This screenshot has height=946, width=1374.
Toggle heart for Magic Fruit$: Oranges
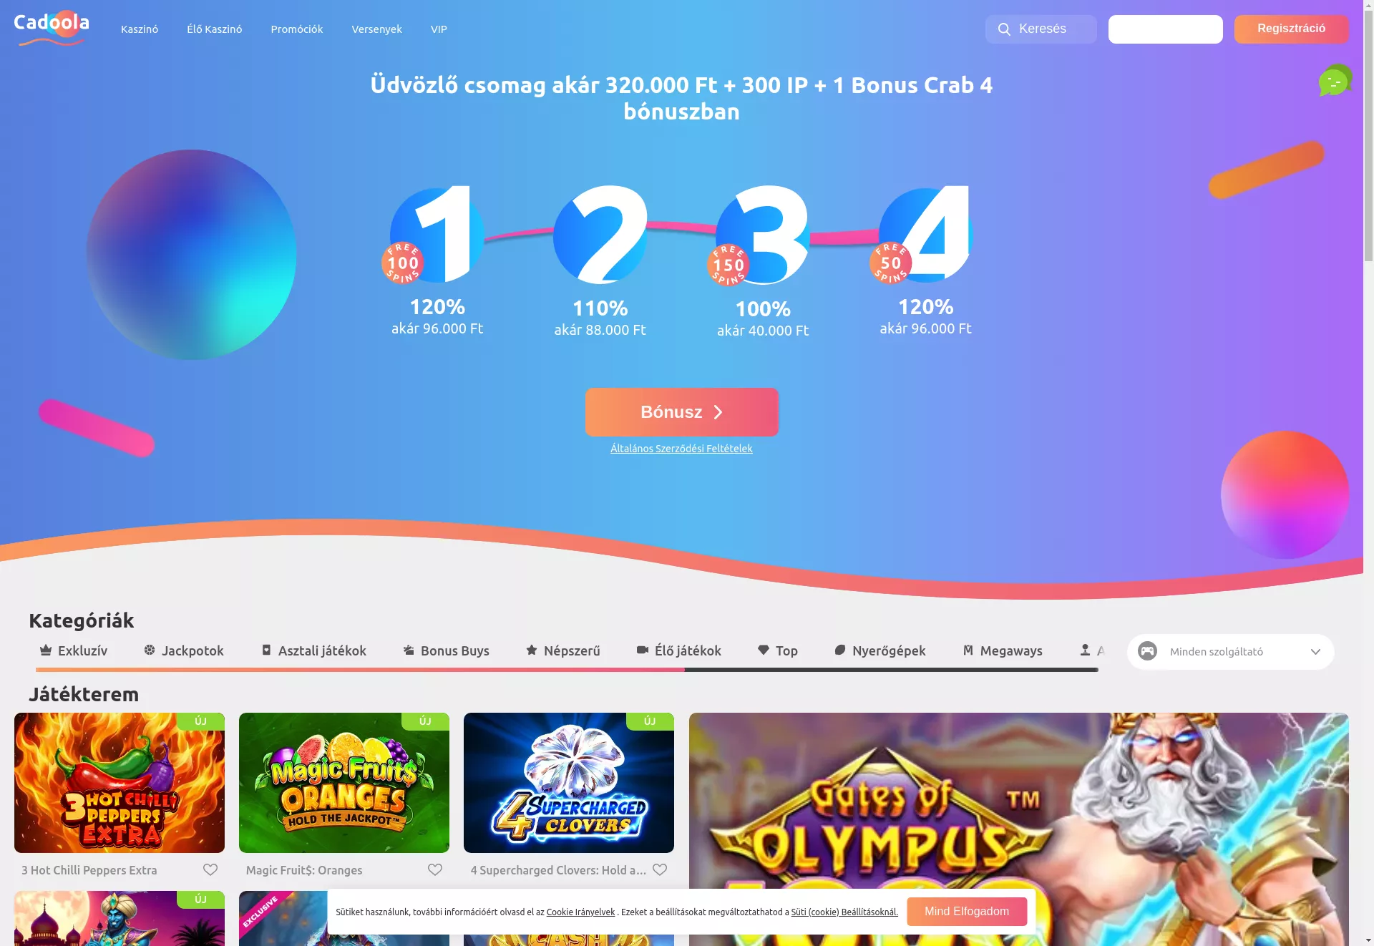pos(435,869)
